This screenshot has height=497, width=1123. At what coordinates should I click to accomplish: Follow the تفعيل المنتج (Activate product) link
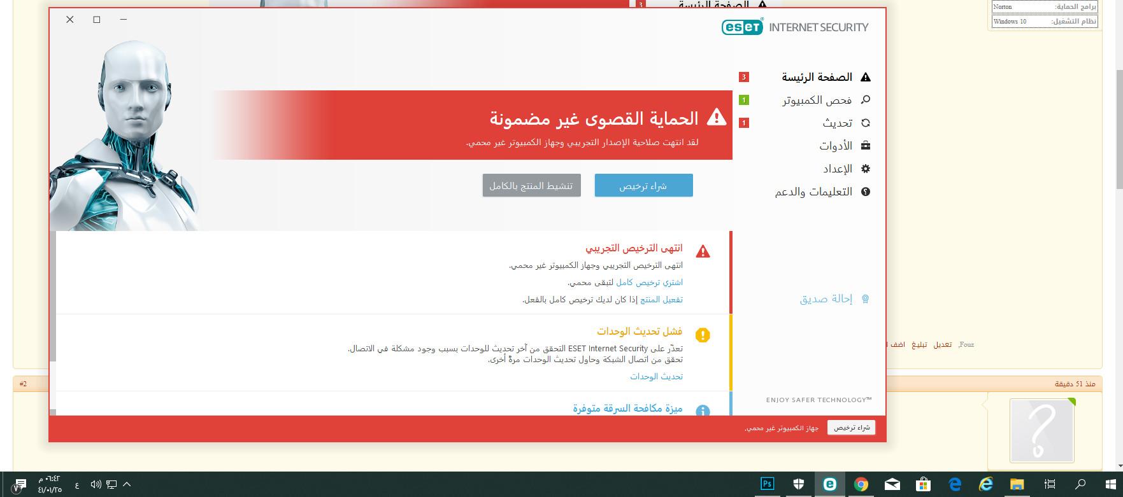[661, 299]
